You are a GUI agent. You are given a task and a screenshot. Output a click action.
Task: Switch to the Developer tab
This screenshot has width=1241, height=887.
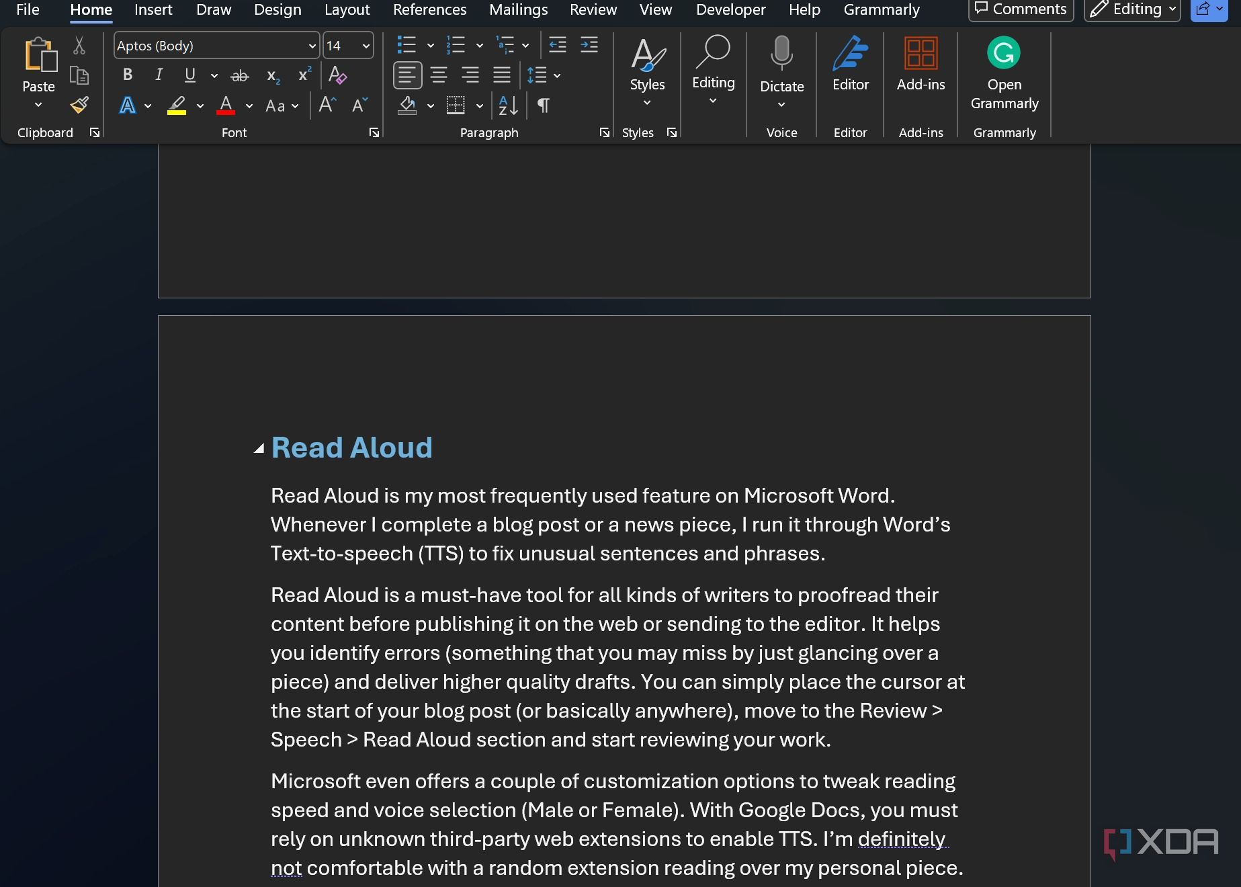730,9
